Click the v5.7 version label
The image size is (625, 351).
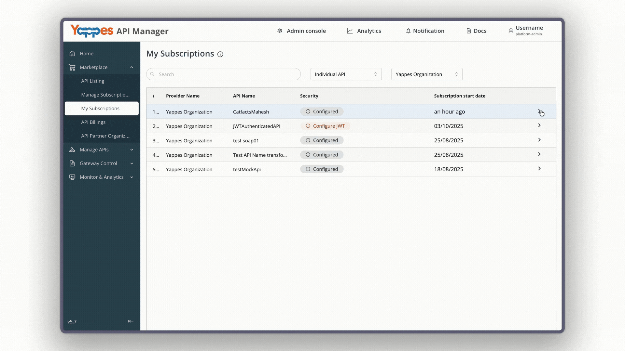[x=72, y=322]
